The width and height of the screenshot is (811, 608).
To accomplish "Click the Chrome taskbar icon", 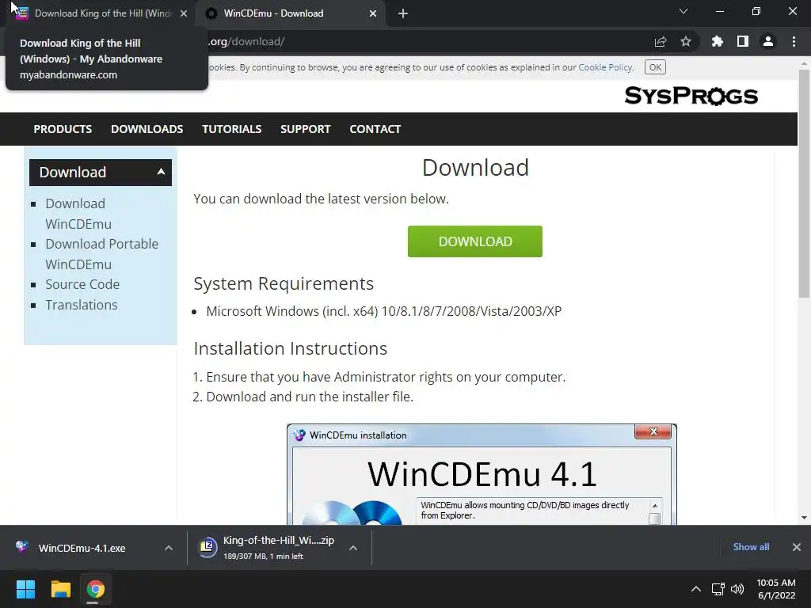I will tap(96, 589).
